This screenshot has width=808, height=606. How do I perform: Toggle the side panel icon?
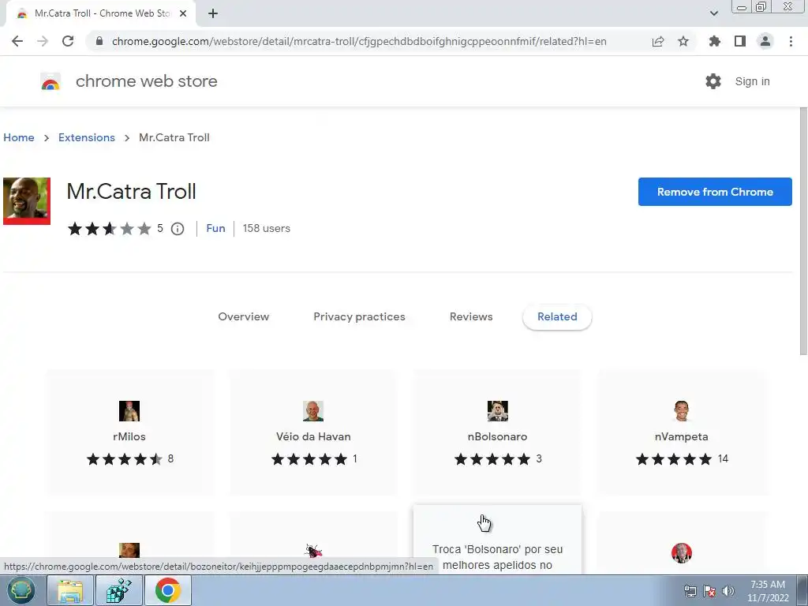point(740,41)
